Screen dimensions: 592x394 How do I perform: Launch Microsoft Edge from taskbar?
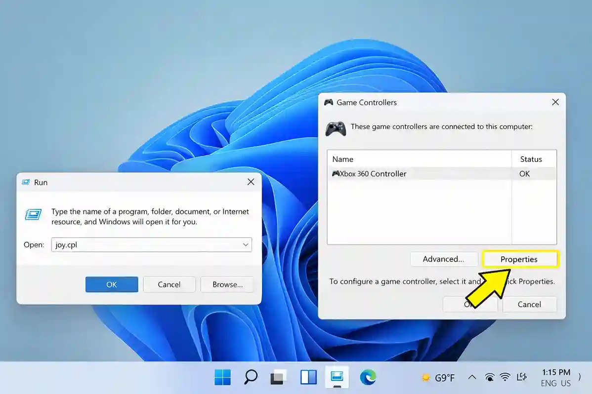click(x=368, y=378)
